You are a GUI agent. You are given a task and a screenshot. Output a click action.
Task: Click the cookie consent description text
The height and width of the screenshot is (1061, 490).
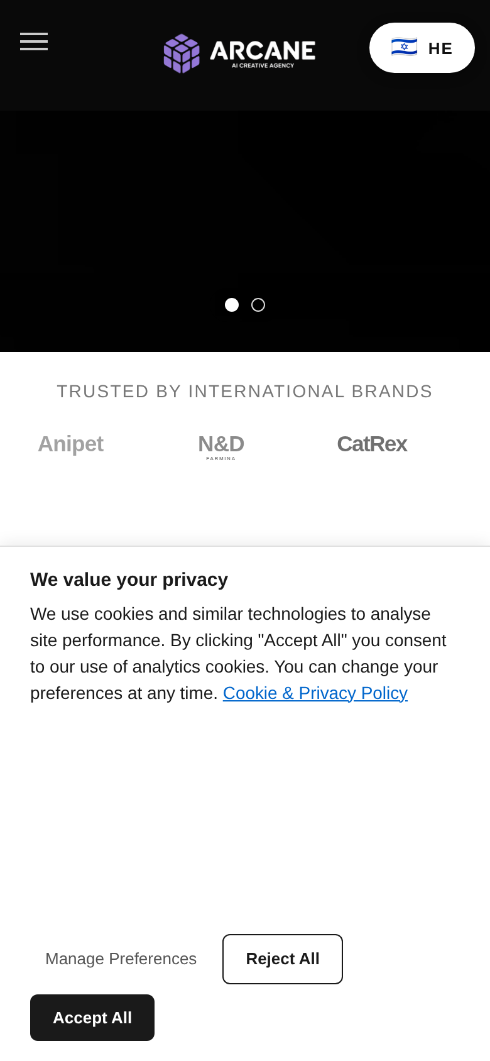(238, 653)
